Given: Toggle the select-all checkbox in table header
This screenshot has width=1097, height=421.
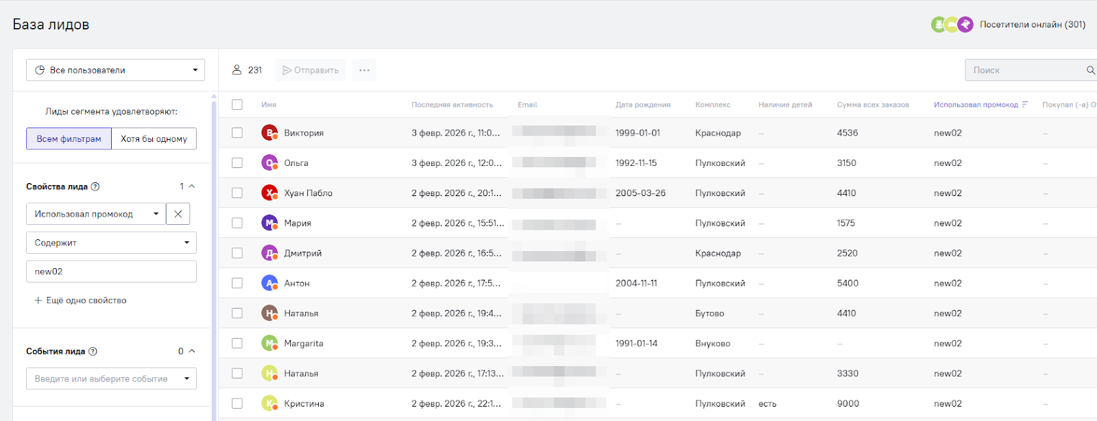Looking at the screenshot, I should (237, 105).
